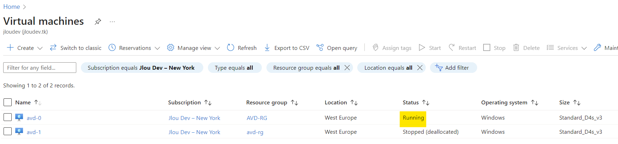Image resolution: width=618 pixels, height=144 pixels.
Task: Expand the Create dropdown arrow
Action: (x=40, y=48)
